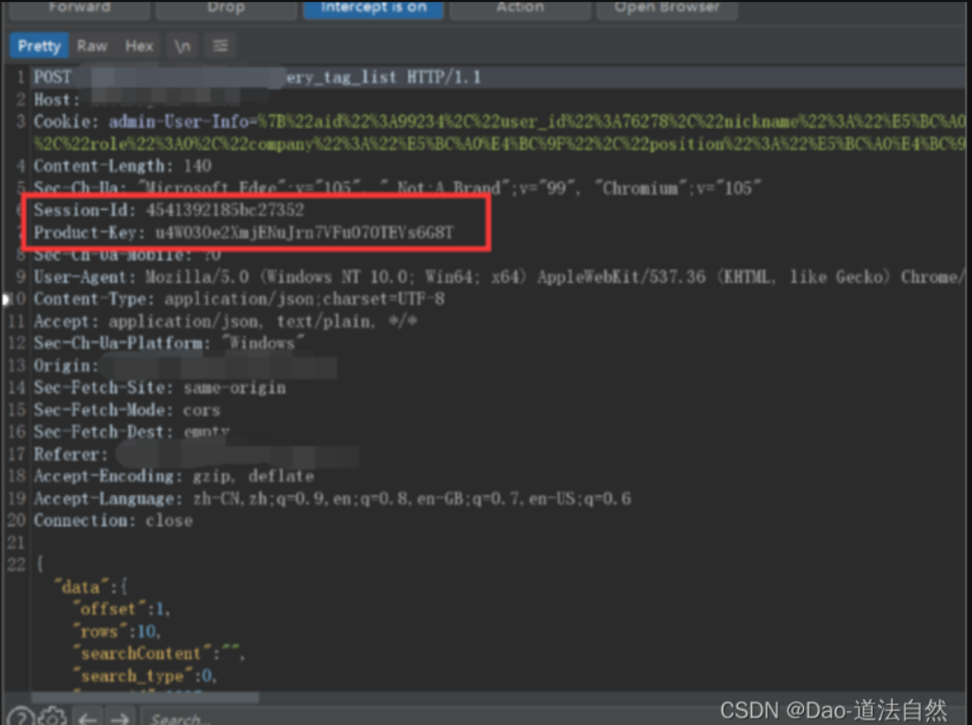Place cursor on the Session-Id header value
This screenshot has width=972, height=725.
coord(225,210)
